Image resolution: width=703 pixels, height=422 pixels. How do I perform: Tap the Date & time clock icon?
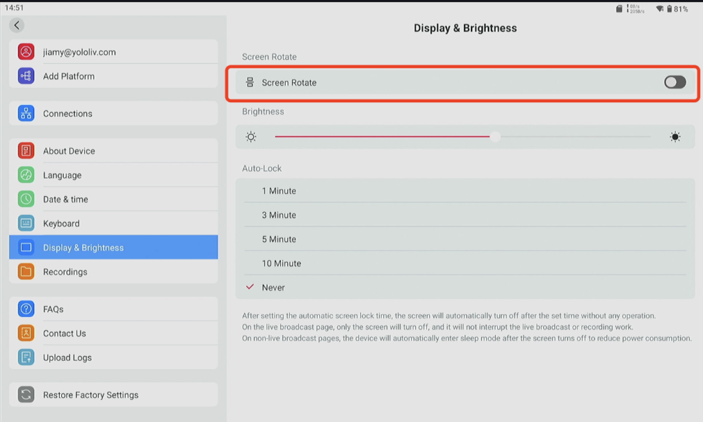pos(26,199)
